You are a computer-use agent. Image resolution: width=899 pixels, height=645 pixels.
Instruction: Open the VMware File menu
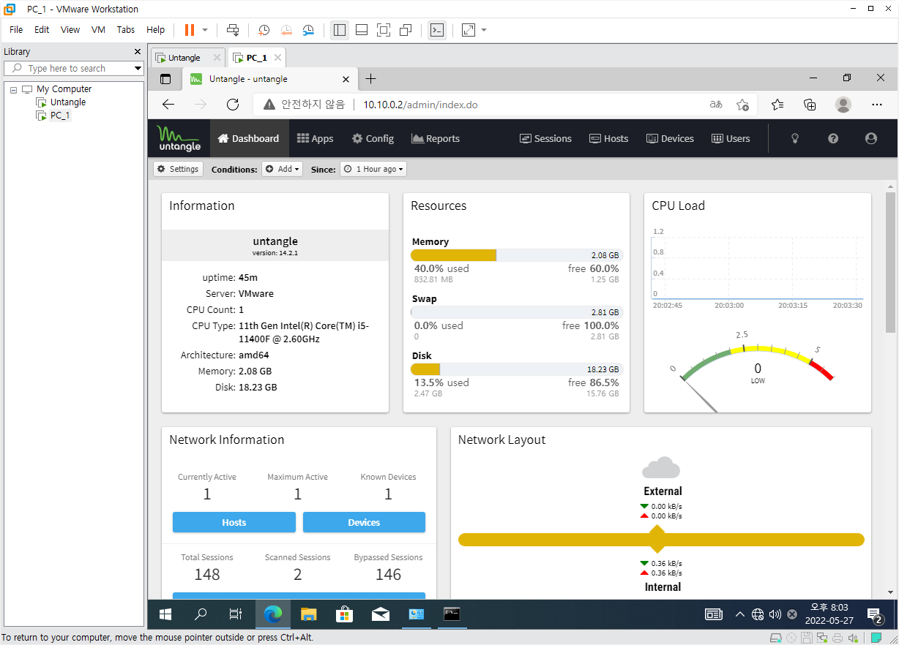(16, 30)
